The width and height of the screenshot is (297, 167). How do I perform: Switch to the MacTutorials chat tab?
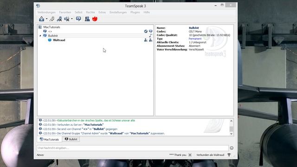point(50,139)
